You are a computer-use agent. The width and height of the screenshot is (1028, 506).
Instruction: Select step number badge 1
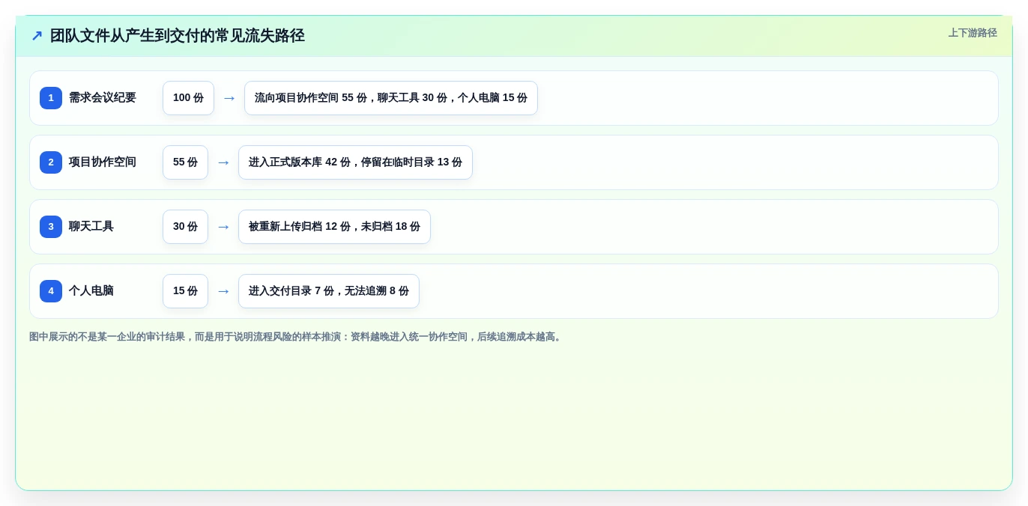pos(51,98)
